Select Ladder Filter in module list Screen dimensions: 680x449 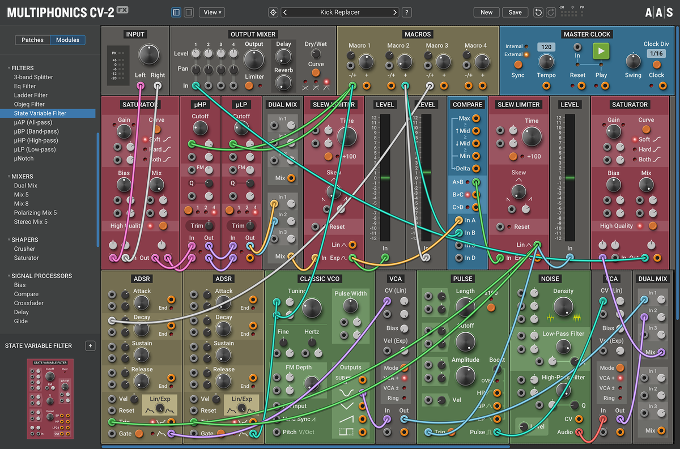tap(31, 95)
